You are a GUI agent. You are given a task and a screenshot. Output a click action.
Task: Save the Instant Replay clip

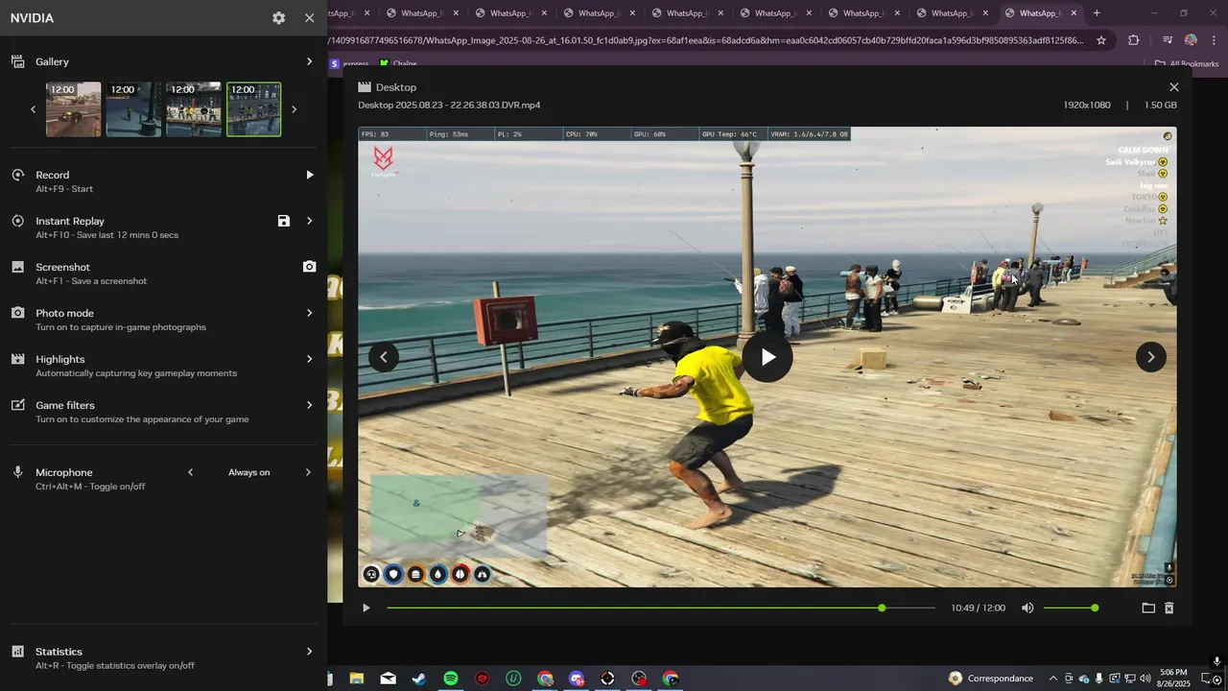pyautogui.click(x=283, y=221)
